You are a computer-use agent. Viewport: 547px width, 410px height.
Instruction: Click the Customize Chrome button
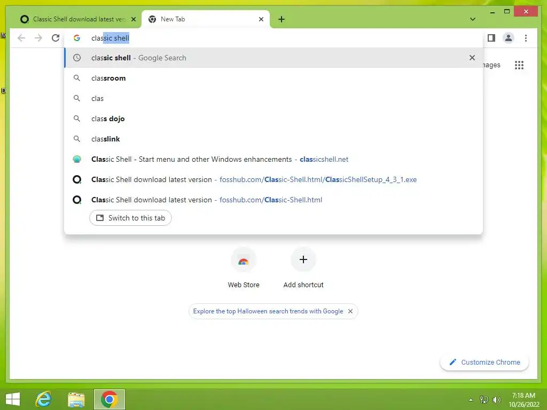[485, 362]
